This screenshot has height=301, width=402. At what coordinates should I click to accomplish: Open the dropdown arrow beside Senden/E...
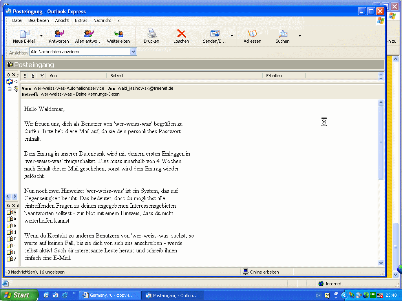(232, 36)
